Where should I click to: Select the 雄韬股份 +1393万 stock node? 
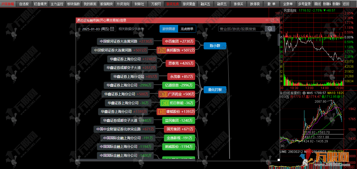pos(176,112)
